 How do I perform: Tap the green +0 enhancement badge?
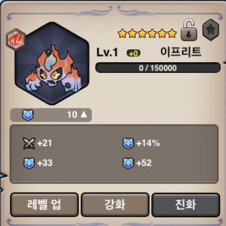tap(133, 53)
